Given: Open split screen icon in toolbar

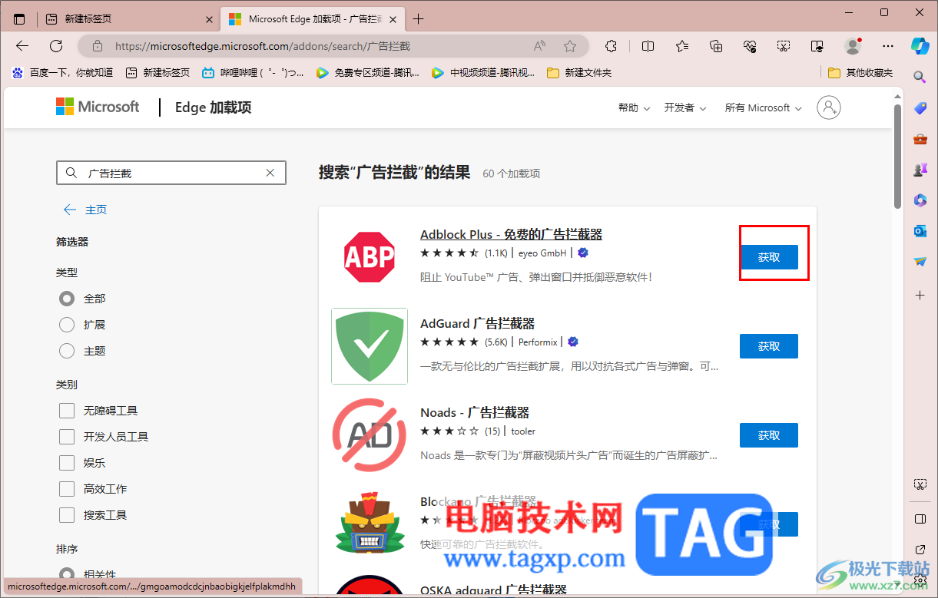Looking at the screenshot, I should pos(648,46).
